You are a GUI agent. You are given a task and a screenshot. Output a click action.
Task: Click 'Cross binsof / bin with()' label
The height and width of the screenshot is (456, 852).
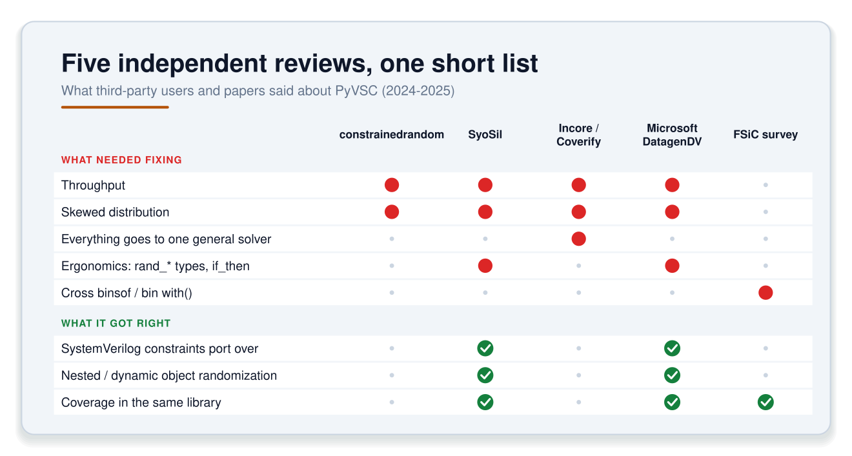point(127,293)
